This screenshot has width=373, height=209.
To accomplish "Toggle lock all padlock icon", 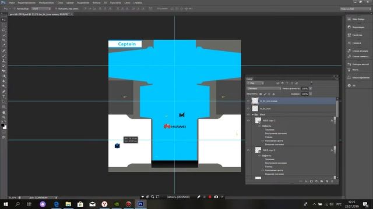I will click(x=273, y=94).
